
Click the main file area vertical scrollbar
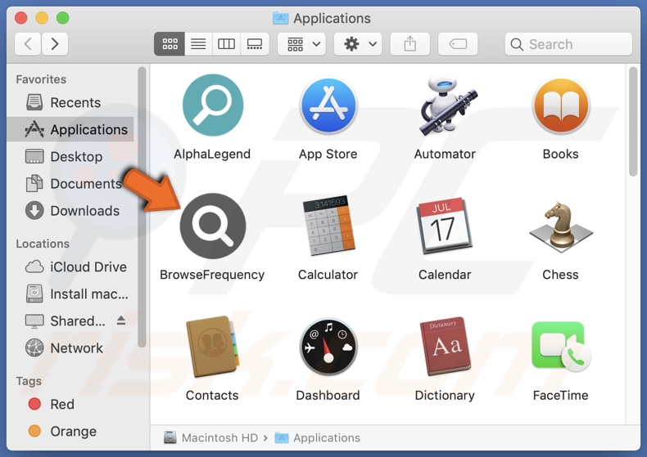tap(633, 122)
